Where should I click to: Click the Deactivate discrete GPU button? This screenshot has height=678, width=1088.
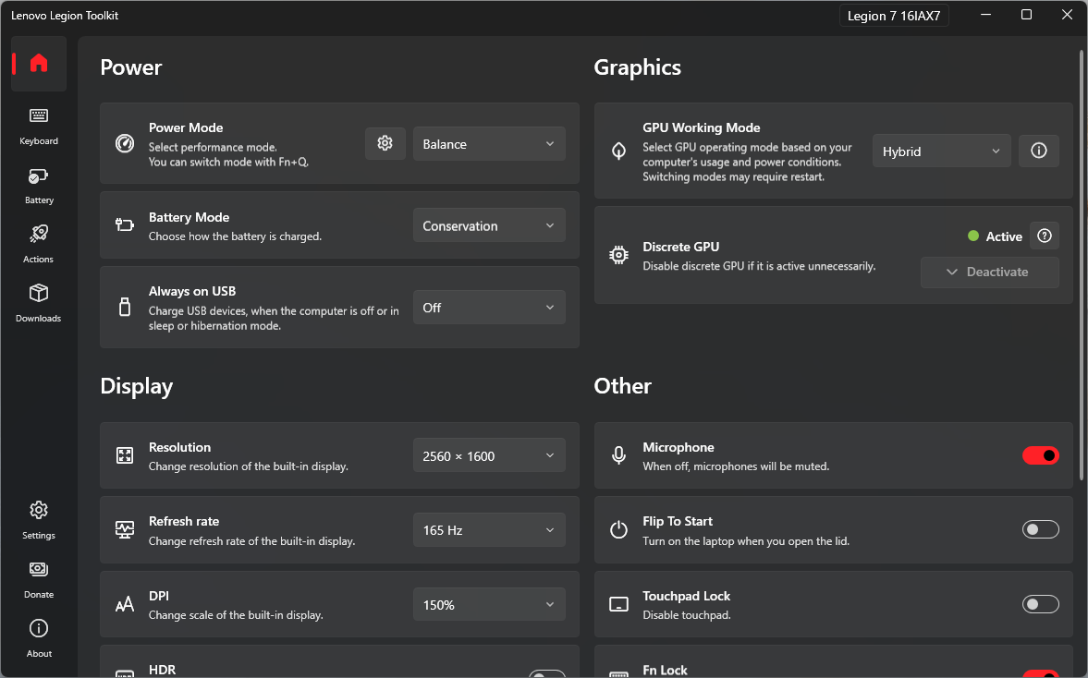tap(989, 272)
